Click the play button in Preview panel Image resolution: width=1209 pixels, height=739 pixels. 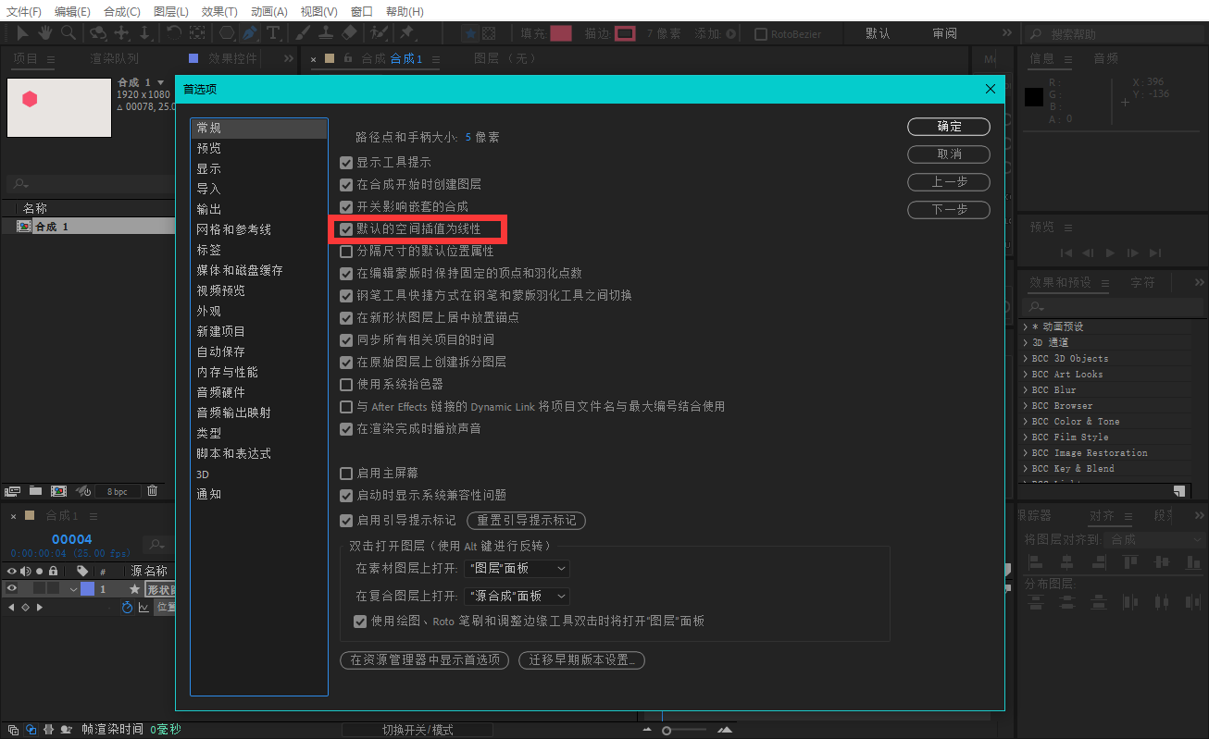point(1110,252)
